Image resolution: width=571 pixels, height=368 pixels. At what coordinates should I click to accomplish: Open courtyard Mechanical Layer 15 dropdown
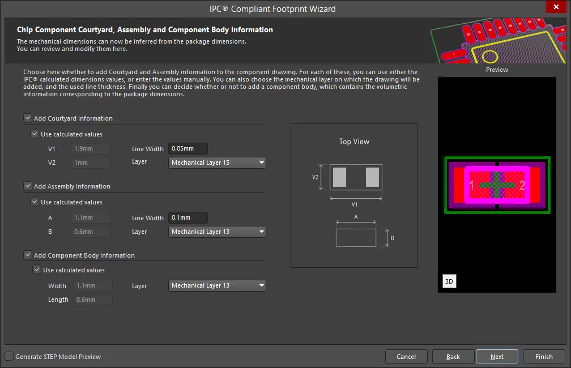pos(217,162)
